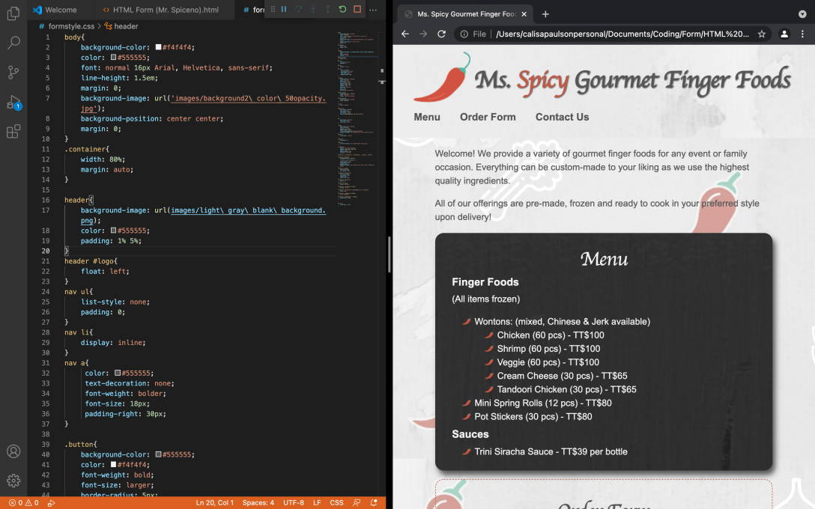The height and width of the screenshot is (509, 815).
Task: Open the Source Control view
Action: click(x=13, y=73)
